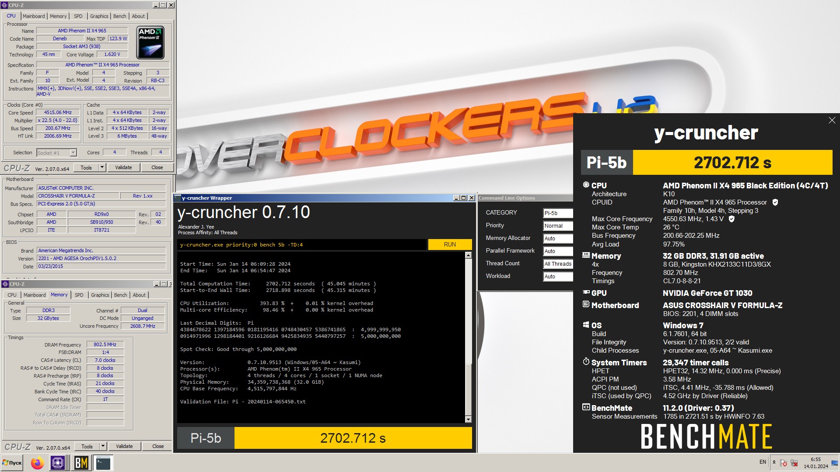This screenshot has height=472, width=840.
Task: Click the GPU card icon in BenchMate panel
Action: point(586,292)
